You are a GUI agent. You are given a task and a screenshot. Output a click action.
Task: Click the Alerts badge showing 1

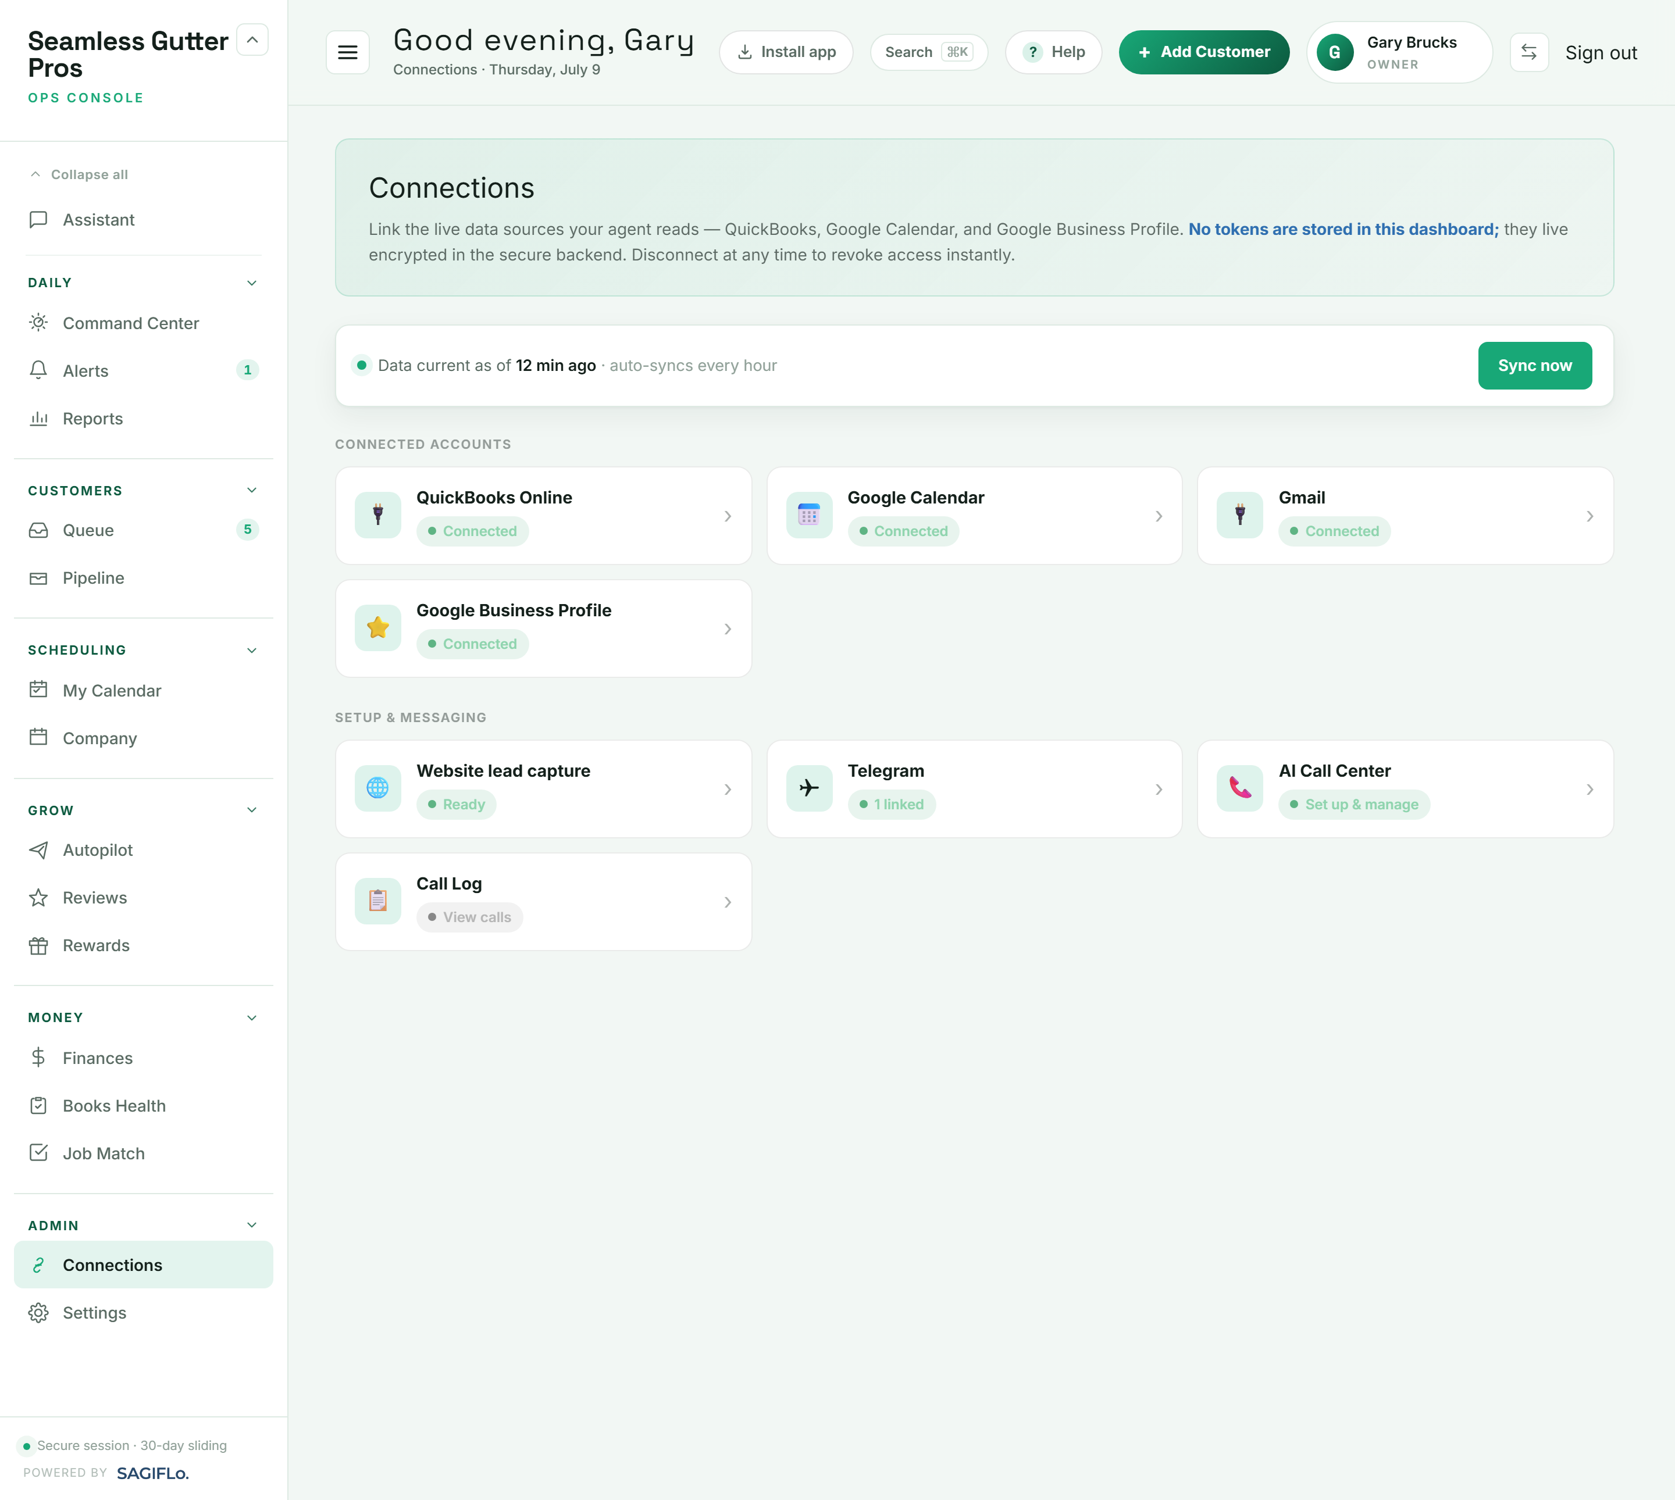[247, 370]
